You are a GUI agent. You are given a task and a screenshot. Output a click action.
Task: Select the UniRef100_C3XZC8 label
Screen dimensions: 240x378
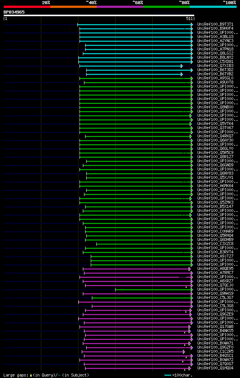[x=215, y=244]
